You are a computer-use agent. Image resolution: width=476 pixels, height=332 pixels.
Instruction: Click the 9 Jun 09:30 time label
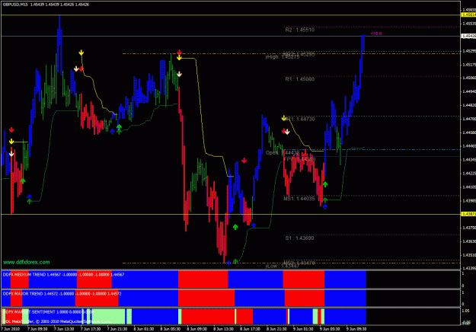click(356, 329)
